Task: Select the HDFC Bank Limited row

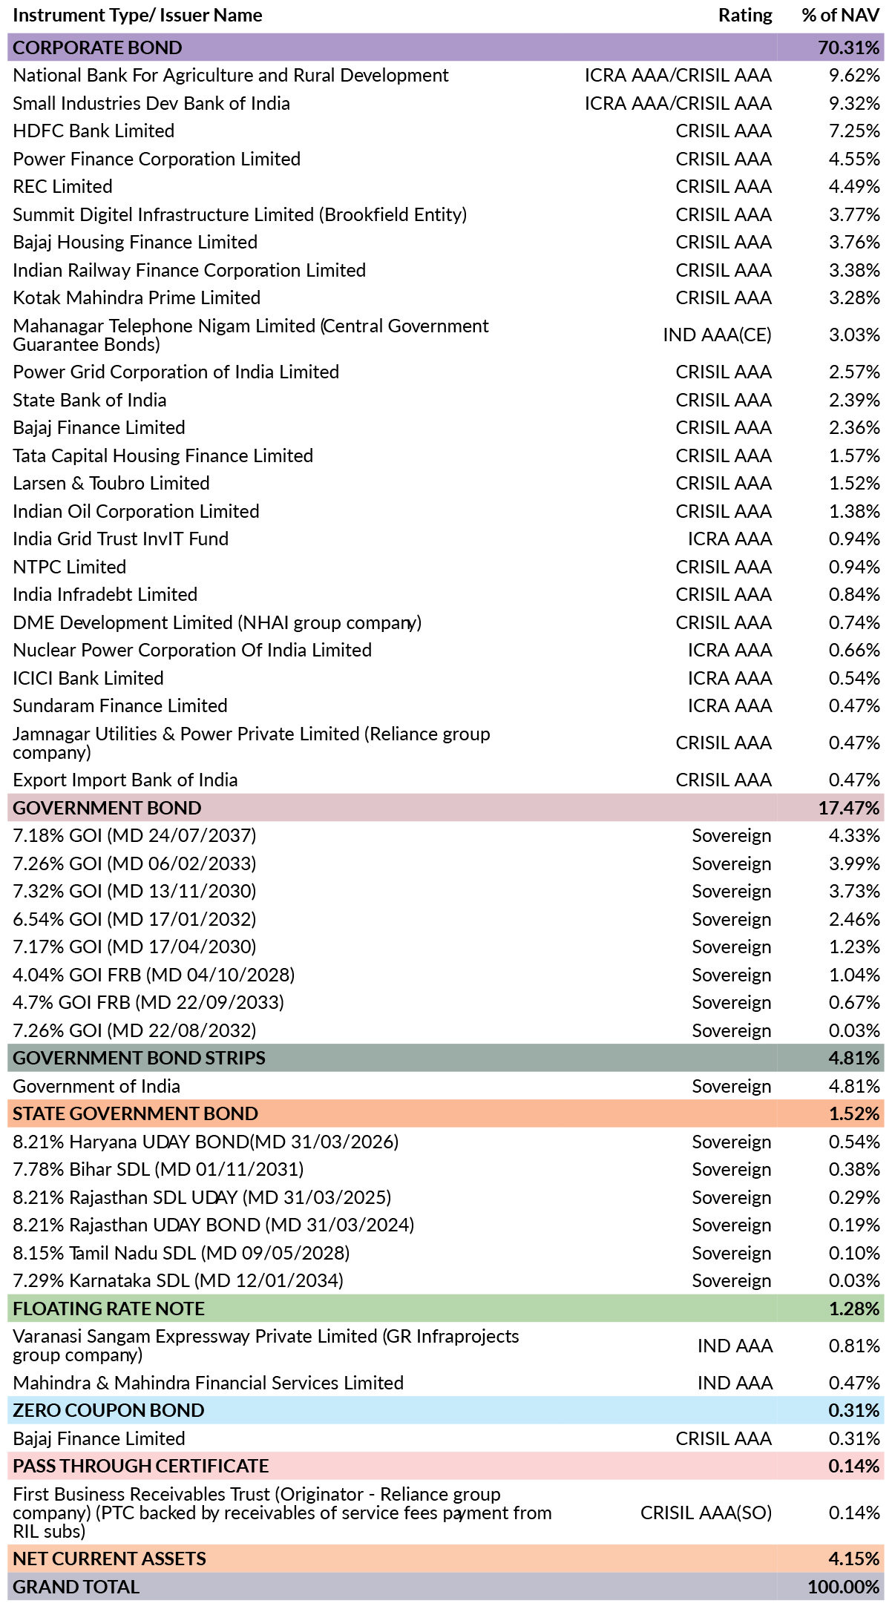Action: coord(446,131)
